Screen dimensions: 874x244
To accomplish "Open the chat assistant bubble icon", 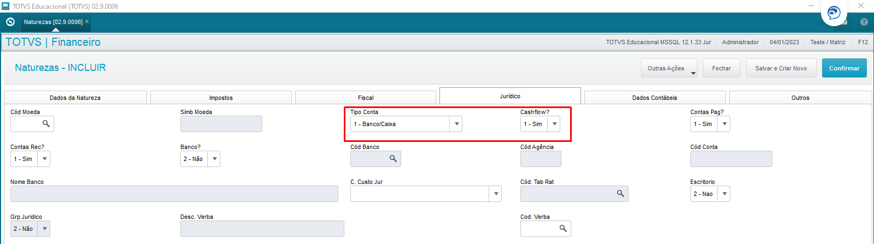I will pyautogui.click(x=834, y=13).
